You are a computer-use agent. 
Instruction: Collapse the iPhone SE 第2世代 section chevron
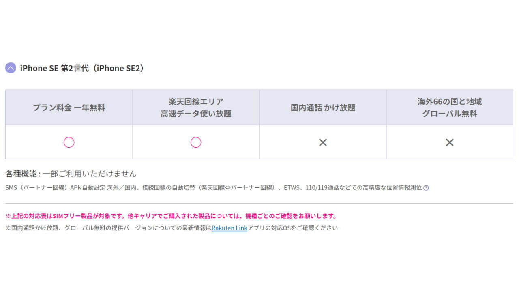coord(11,68)
